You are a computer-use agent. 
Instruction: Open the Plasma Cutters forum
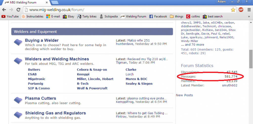(x=40, y=98)
